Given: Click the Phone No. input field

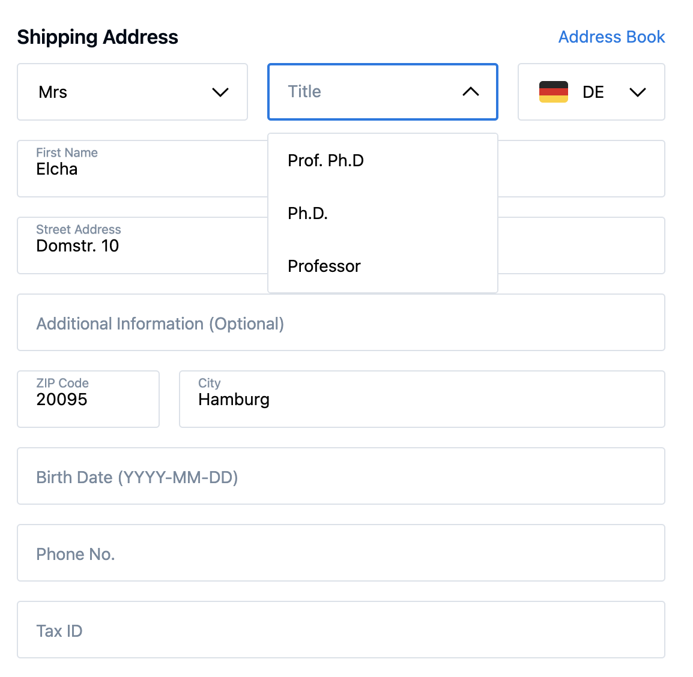Looking at the screenshot, I should [x=340, y=553].
